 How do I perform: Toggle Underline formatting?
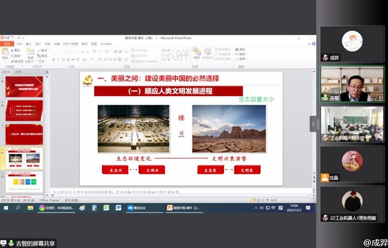click(64, 59)
